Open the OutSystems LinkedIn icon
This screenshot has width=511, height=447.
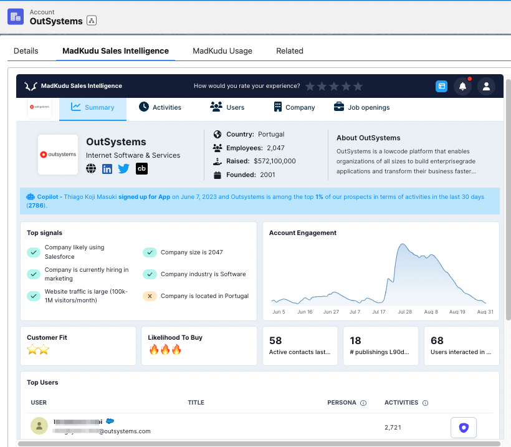[x=107, y=168]
